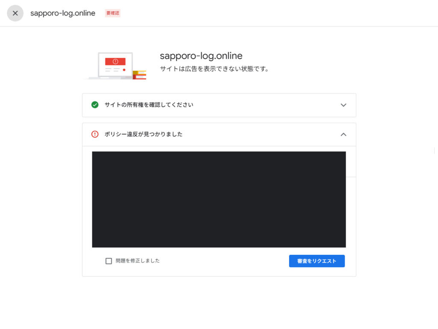
Task: Click the red policy violation warning icon
Action: pyautogui.click(x=95, y=134)
